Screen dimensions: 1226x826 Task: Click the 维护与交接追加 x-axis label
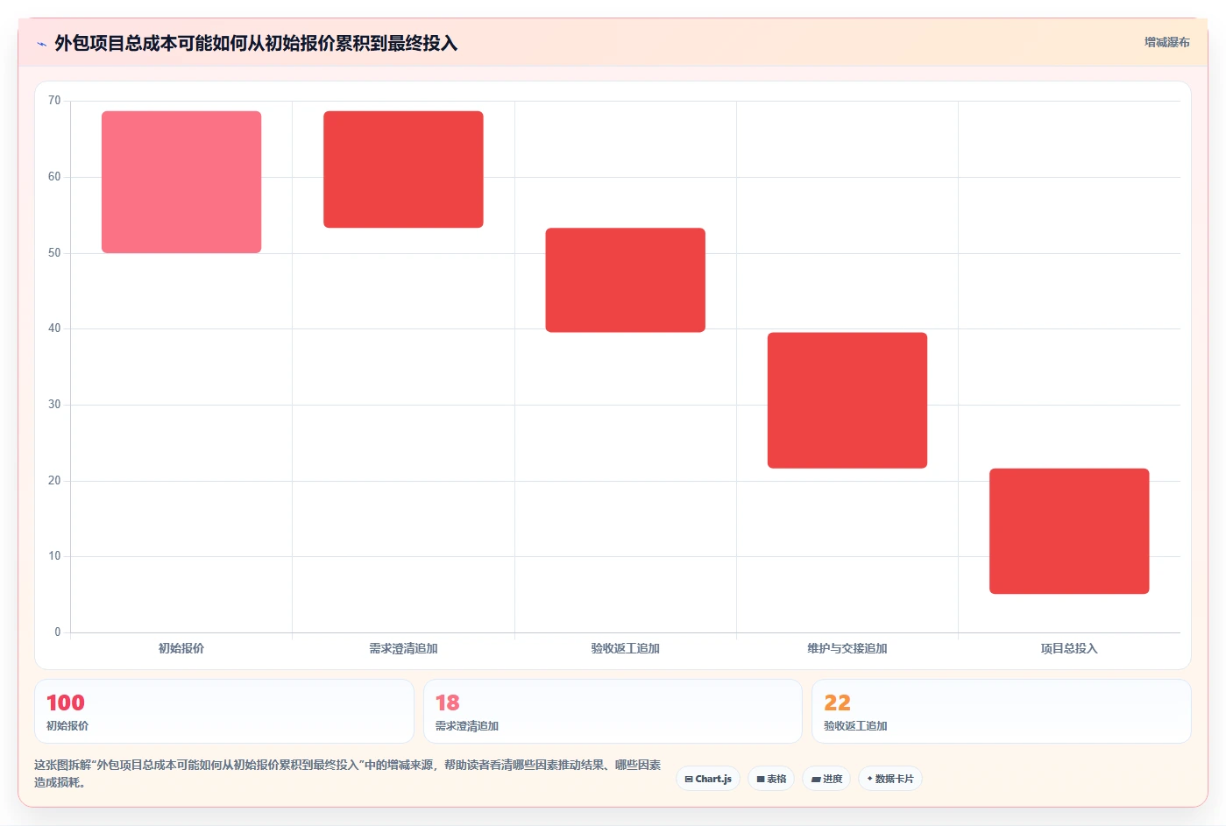click(847, 648)
